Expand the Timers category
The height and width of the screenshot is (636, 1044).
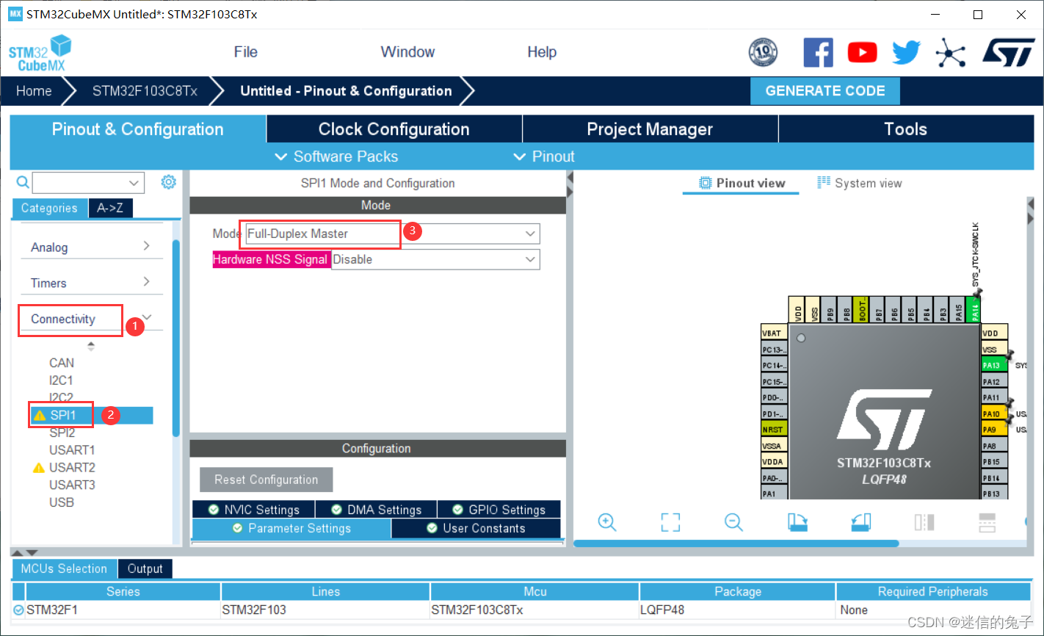pyautogui.click(x=90, y=283)
